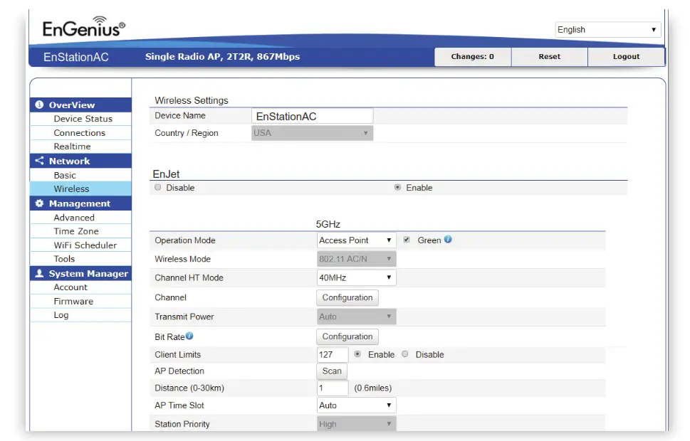Click the EnGenius logo
The width and height of the screenshot is (690, 441).
click(x=83, y=28)
